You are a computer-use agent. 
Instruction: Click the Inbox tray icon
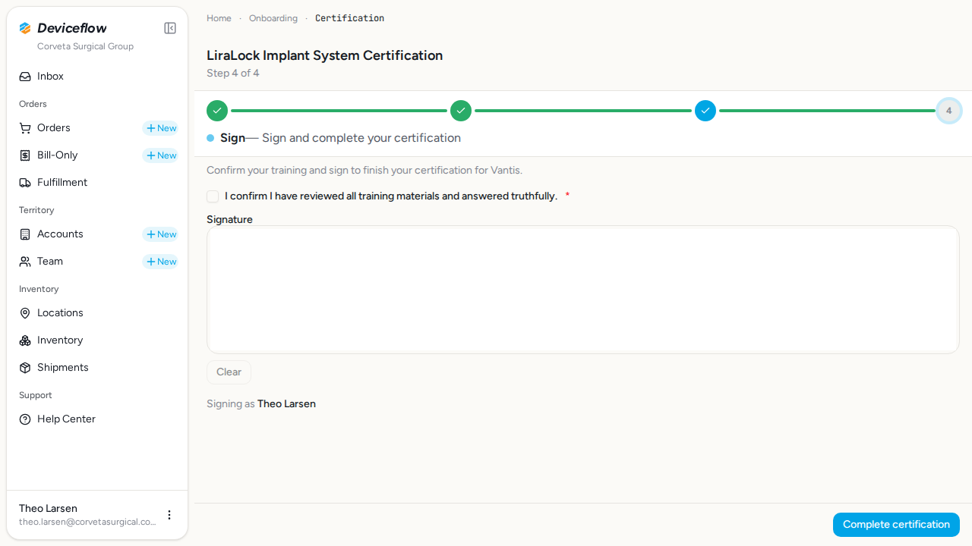pyautogui.click(x=25, y=77)
